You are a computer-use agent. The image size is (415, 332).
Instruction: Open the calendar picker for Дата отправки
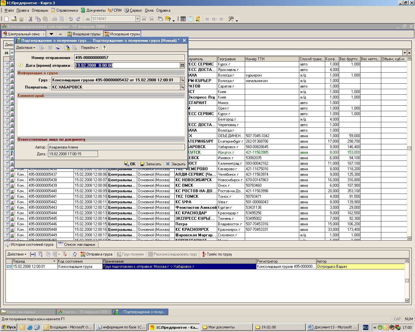(x=182, y=65)
